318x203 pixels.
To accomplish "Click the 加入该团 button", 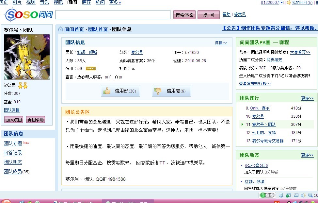I will [14, 120].
